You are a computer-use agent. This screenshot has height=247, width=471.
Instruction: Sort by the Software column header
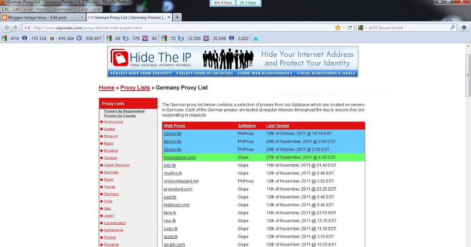[x=247, y=126]
